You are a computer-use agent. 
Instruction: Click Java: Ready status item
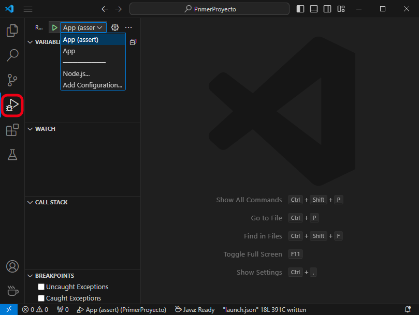point(195,310)
